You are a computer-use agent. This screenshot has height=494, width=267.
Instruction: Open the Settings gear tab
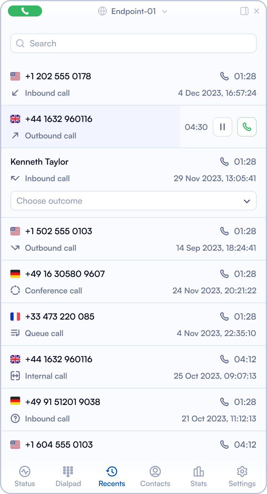(242, 476)
